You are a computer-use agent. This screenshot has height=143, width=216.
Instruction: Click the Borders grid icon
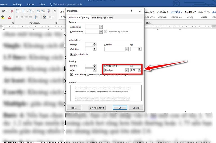click(x=51, y=17)
